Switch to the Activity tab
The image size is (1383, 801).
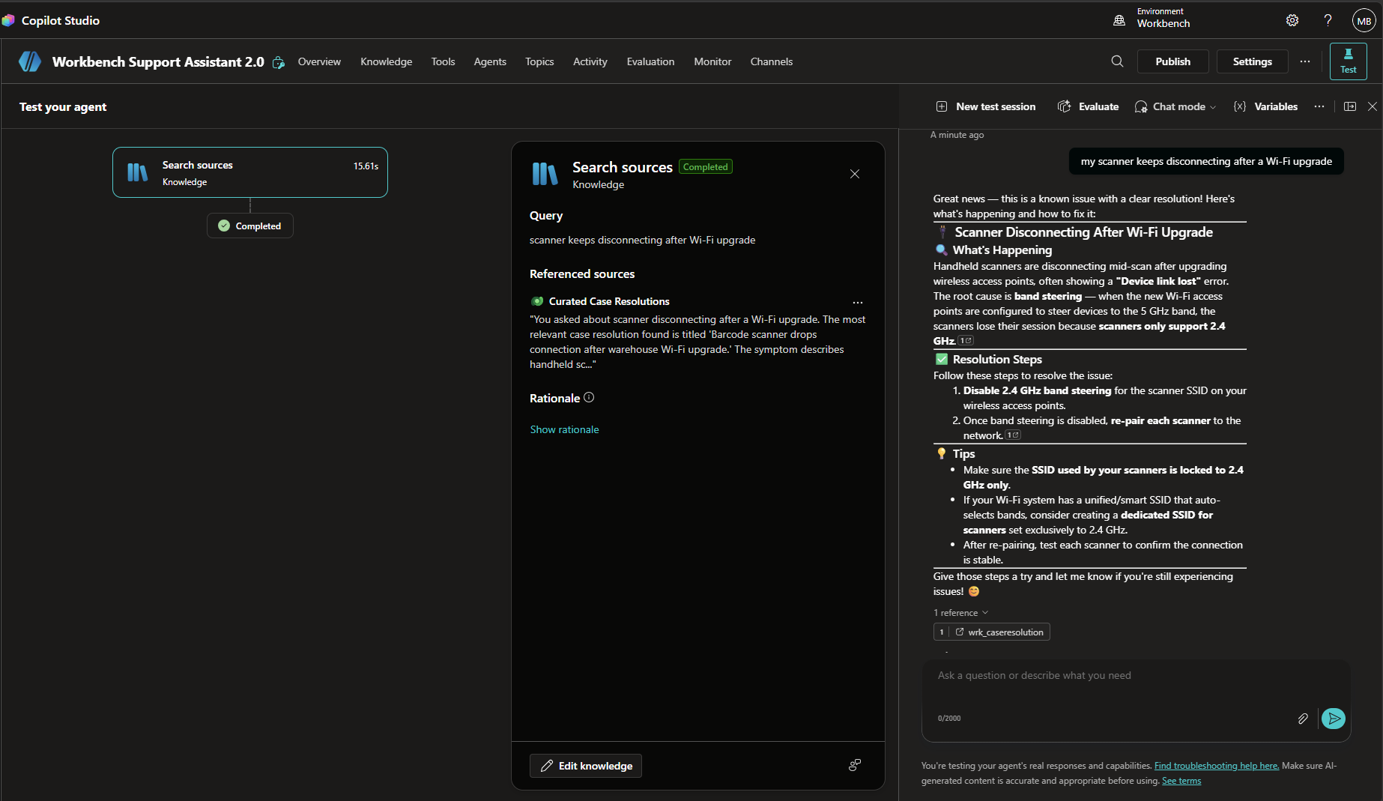[590, 61]
